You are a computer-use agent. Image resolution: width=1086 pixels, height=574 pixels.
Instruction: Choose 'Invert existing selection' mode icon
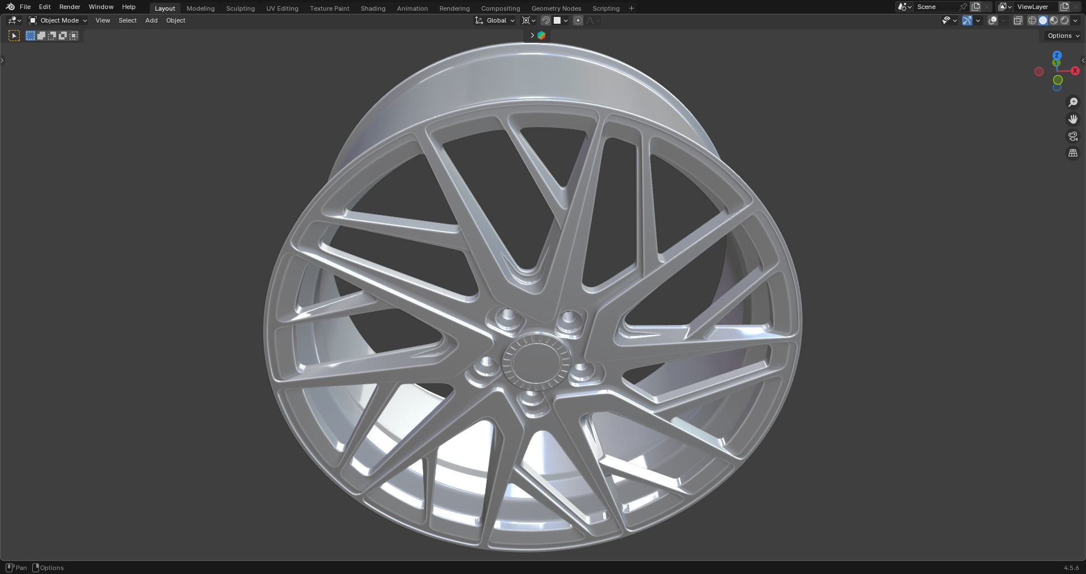pos(63,36)
